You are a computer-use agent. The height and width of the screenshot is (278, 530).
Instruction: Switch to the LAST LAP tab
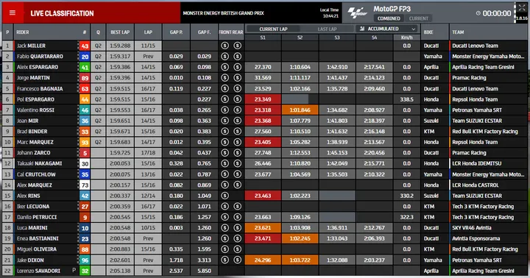(327, 29)
